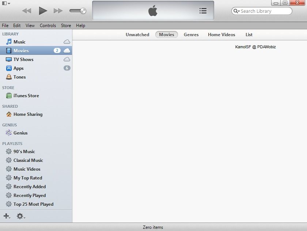Click the LIBRARY section header
307x231 pixels.
click(10, 34)
